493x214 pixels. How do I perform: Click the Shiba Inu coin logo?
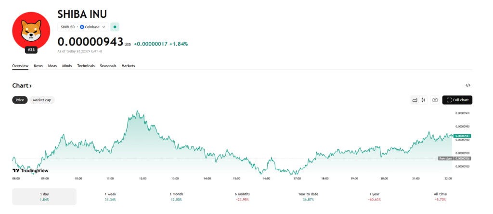pyautogui.click(x=31, y=32)
